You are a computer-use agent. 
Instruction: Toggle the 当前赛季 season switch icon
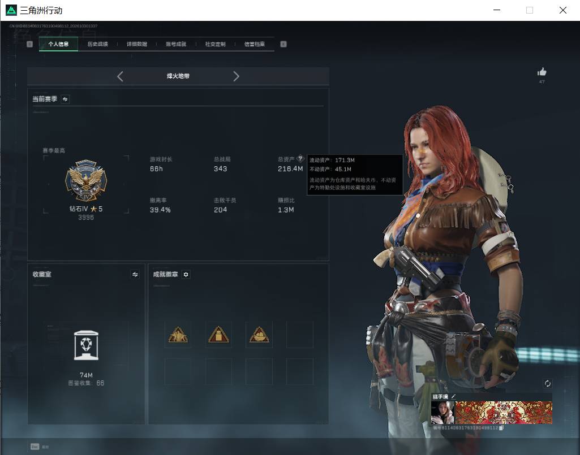(x=65, y=99)
